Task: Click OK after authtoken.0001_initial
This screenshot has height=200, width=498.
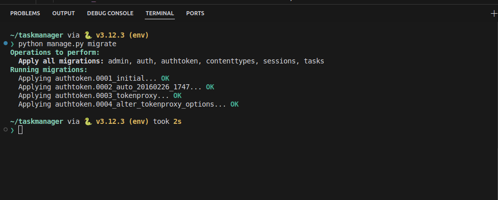Action: click(x=165, y=78)
